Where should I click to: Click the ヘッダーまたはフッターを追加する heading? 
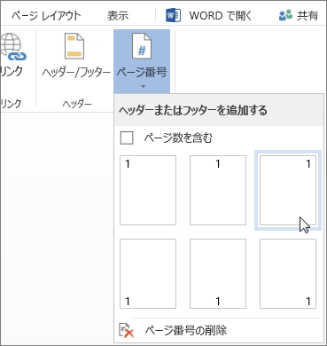[x=193, y=110]
